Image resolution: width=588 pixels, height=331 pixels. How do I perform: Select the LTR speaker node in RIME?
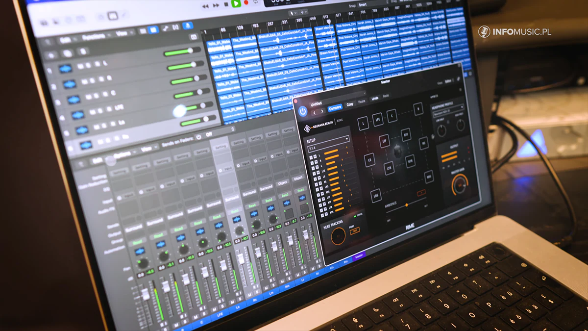point(390,169)
